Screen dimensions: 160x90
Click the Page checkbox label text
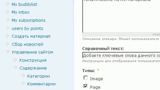pyautogui.click(x=95, y=87)
